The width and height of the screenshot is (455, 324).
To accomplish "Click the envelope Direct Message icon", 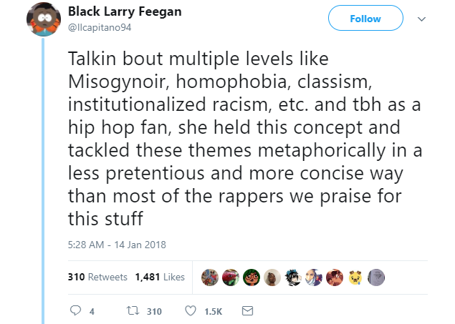I will tap(247, 311).
